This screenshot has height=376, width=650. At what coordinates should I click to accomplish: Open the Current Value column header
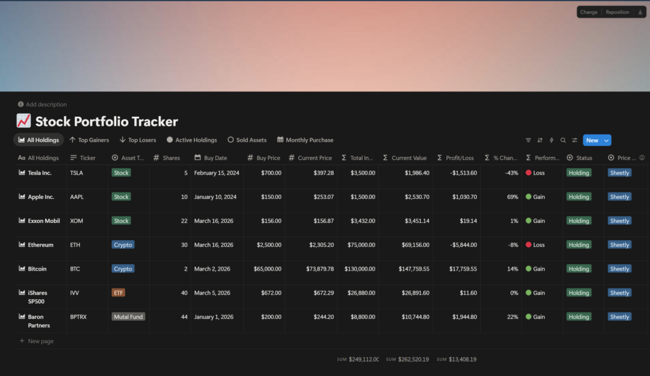coord(404,158)
